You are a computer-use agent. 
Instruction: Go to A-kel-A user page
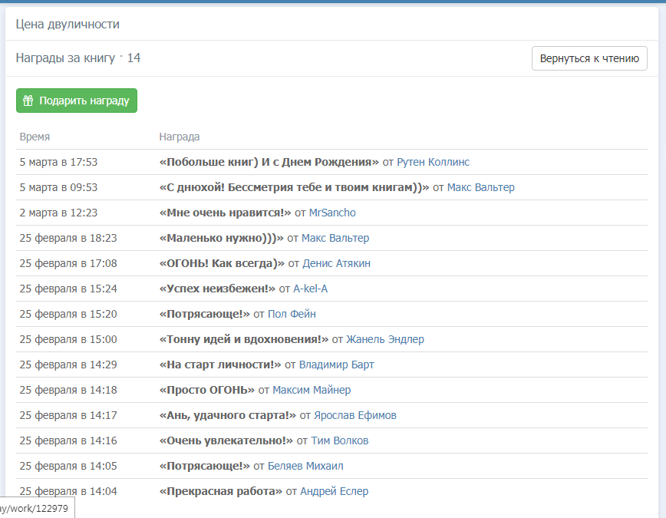(310, 289)
